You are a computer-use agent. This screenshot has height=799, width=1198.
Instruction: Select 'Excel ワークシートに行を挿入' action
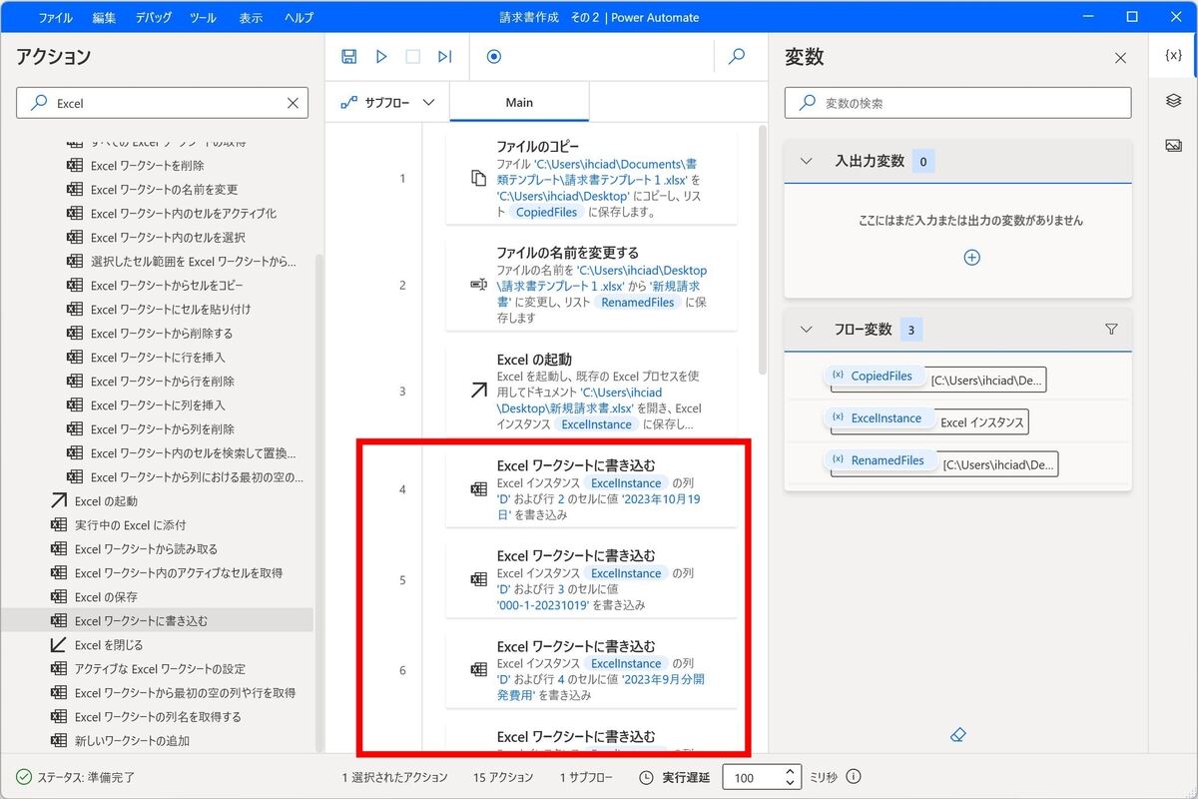[158, 358]
